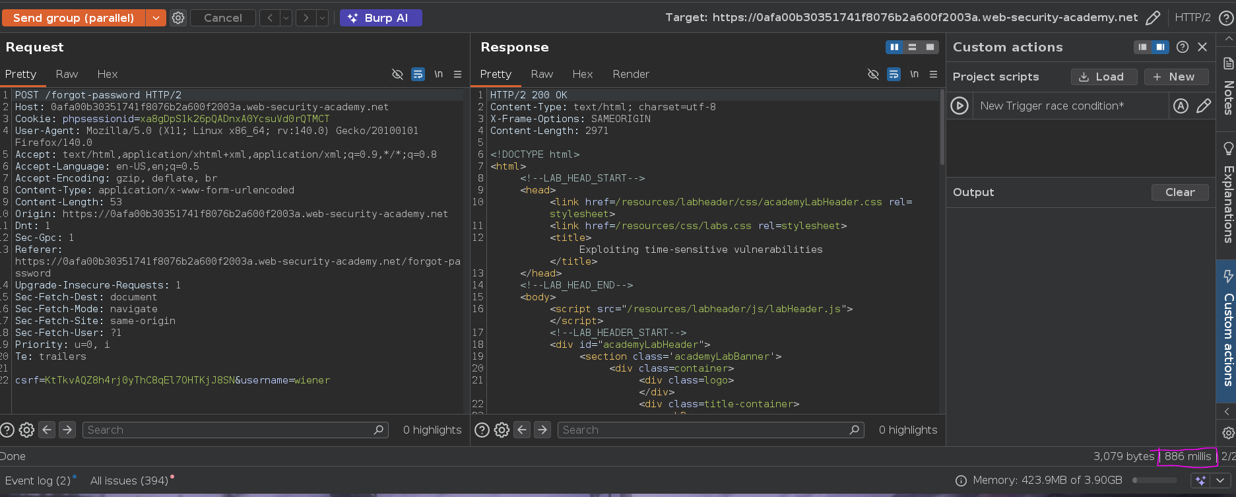Dock Custom actions panel to left layout

click(x=1142, y=47)
